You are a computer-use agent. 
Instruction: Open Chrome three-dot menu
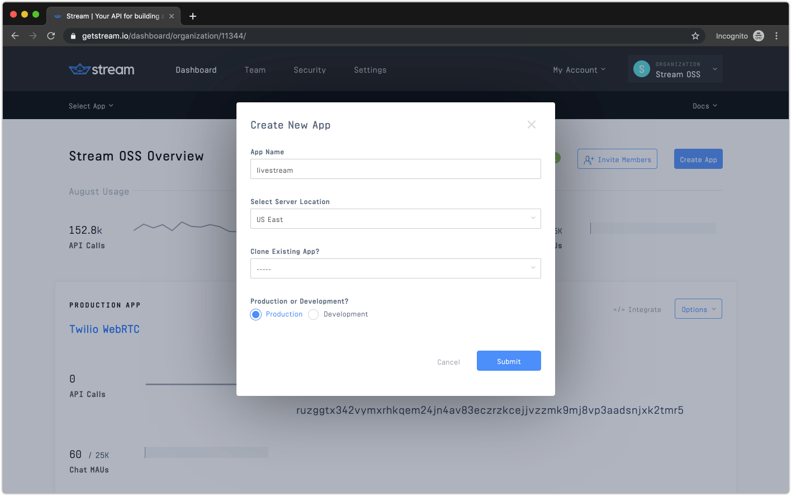click(x=776, y=36)
